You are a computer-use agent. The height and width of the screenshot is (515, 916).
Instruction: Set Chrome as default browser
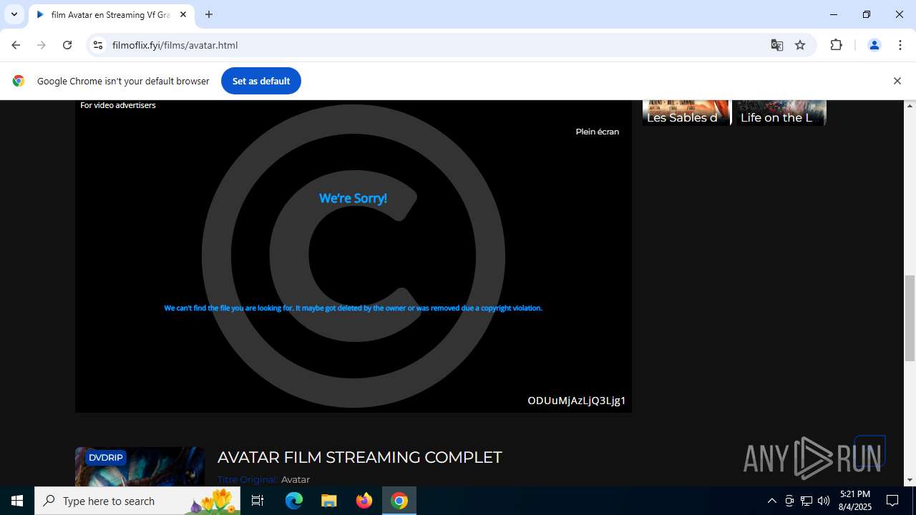click(260, 81)
